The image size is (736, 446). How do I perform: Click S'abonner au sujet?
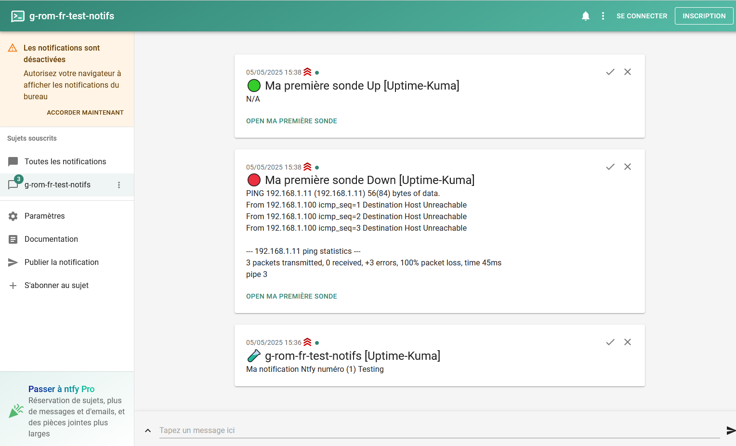tap(67, 286)
